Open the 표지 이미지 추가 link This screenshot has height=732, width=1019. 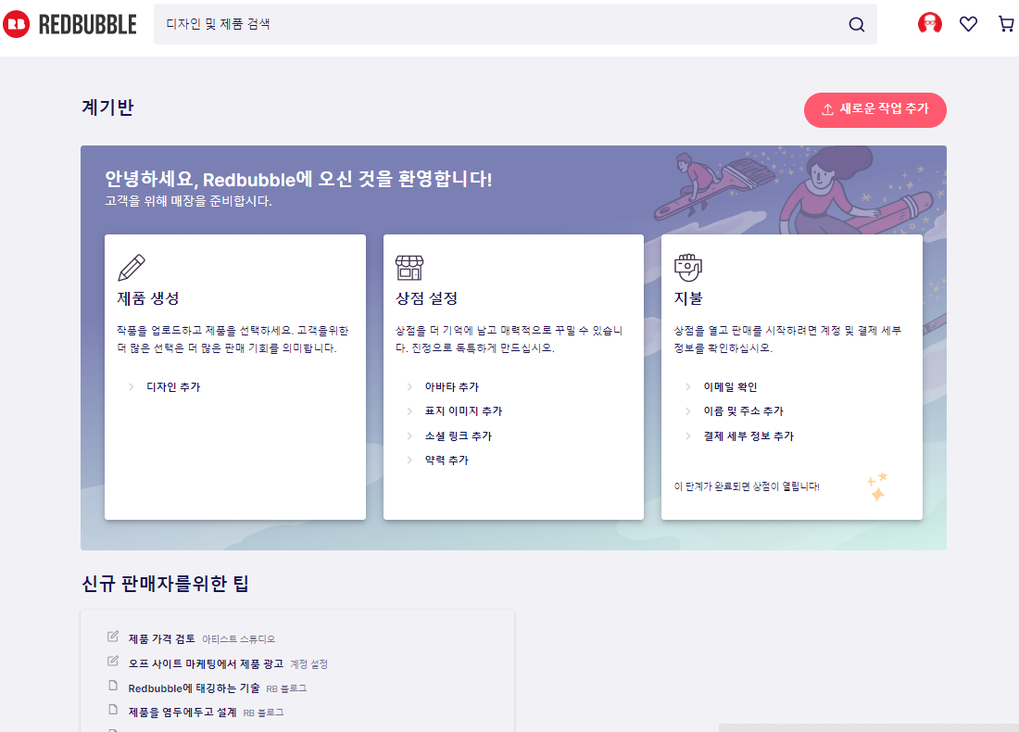[463, 410]
